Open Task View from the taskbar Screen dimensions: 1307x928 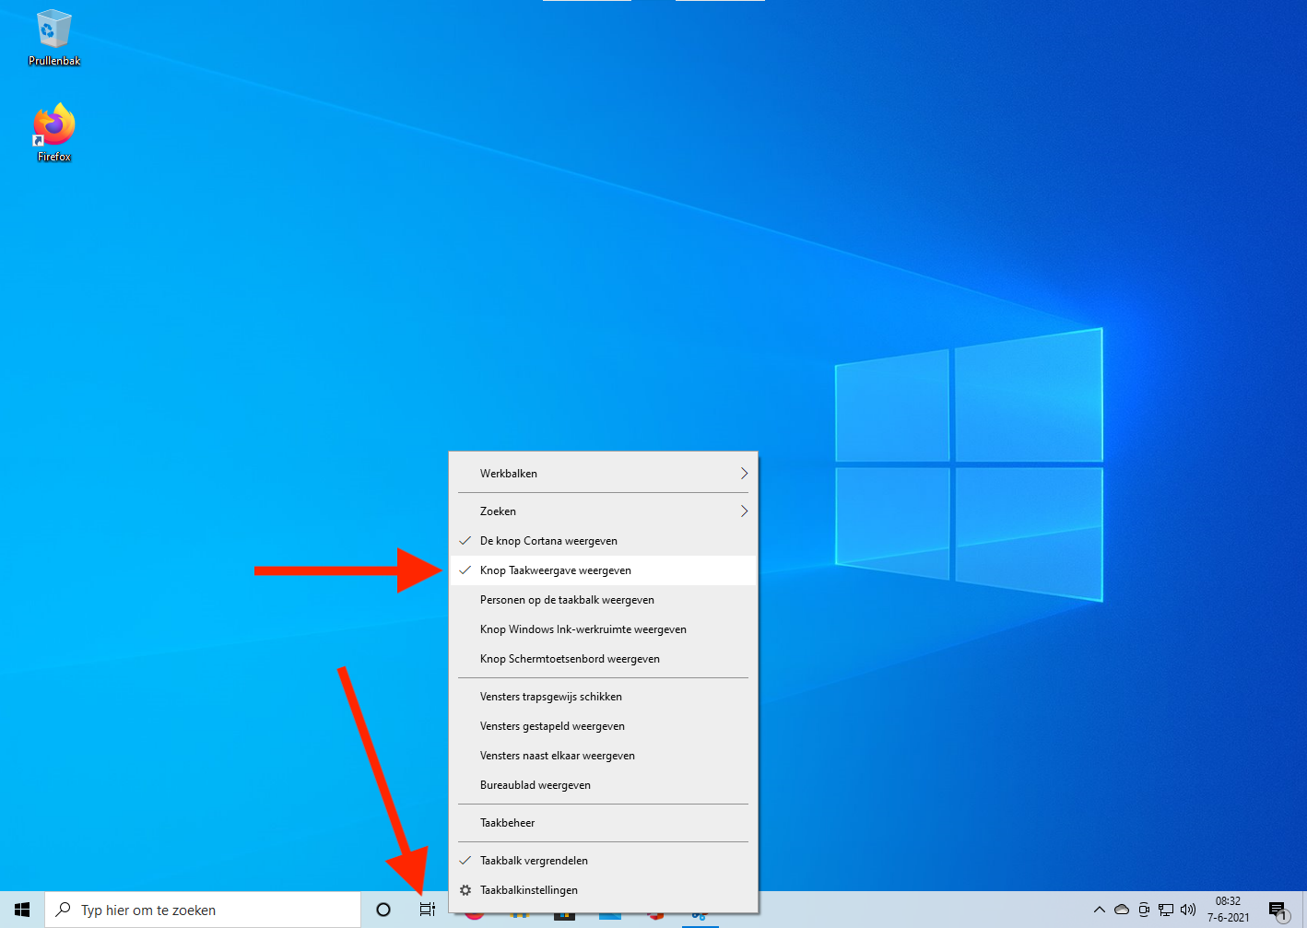pyautogui.click(x=427, y=910)
